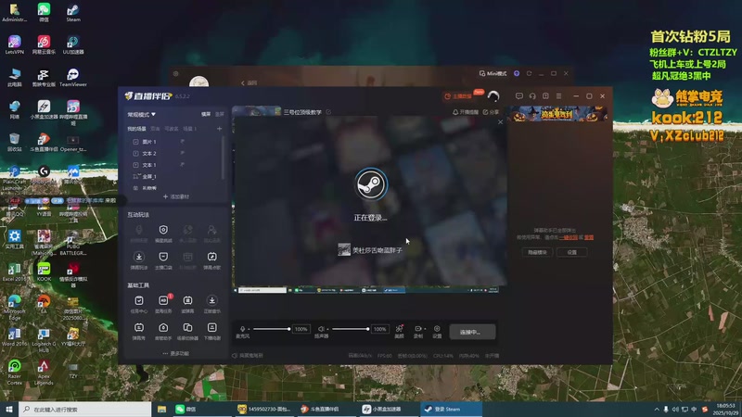This screenshot has height=417, width=742.
Task: Click the 一键修复 link
Action: click(569, 237)
